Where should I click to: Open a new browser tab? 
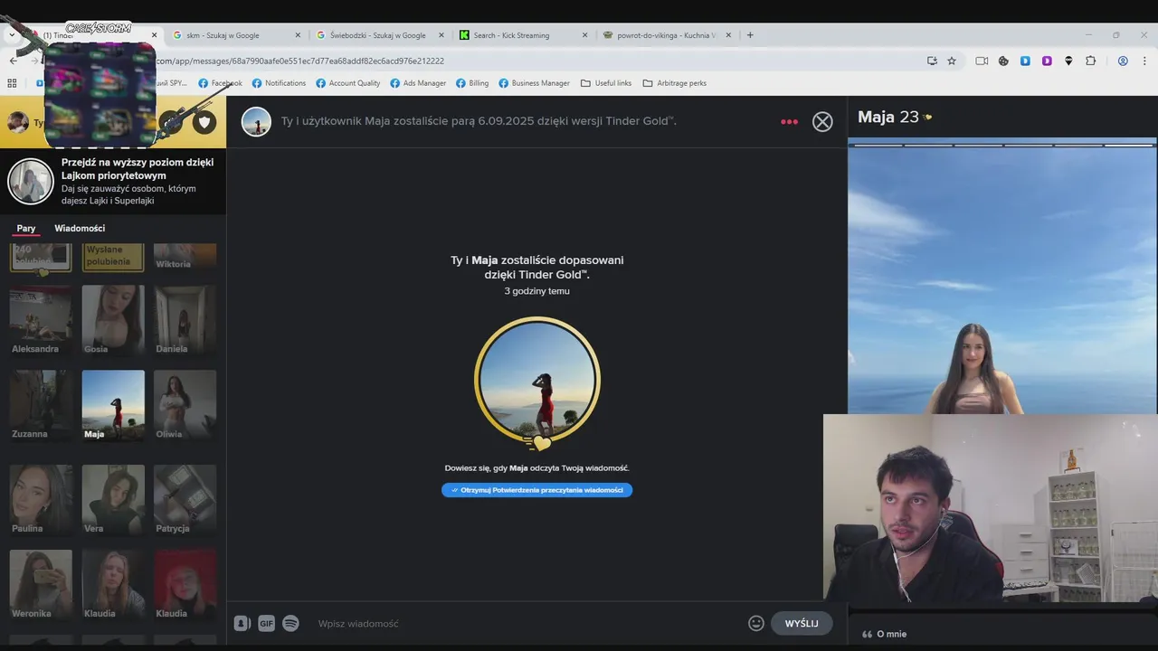pos(750,35)
